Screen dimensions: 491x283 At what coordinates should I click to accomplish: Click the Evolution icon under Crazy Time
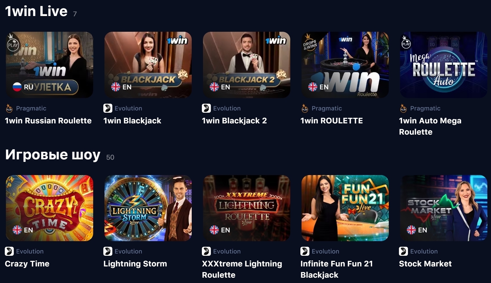(9, 251)
